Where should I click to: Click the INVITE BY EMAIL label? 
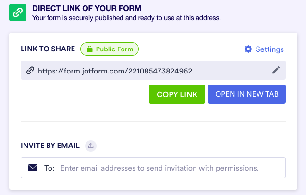[50, 146]
